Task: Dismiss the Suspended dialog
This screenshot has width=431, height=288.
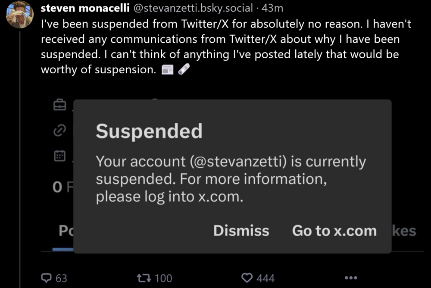Action: tap(241, 231)
